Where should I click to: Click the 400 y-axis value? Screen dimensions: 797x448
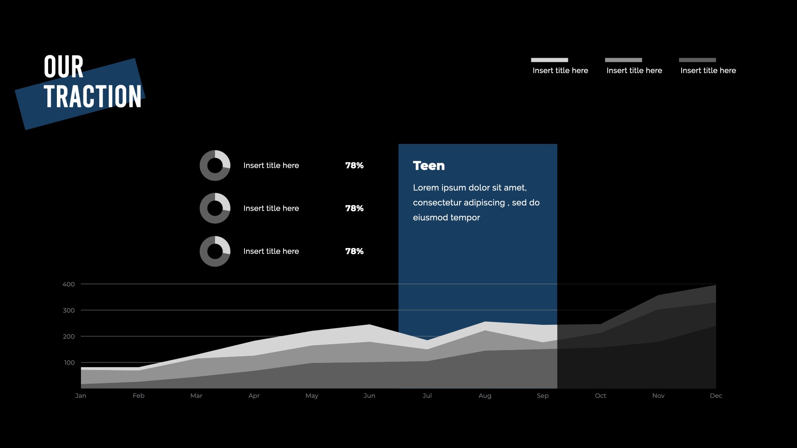point(68,284)
